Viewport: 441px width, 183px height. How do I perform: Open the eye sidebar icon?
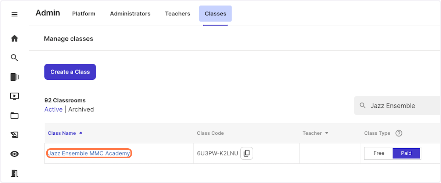[x=14, y=154]
